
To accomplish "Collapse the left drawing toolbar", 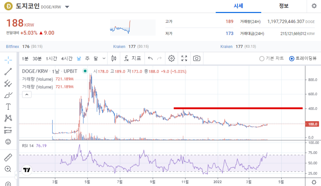I will pyautogui.click(x=16, y=175).
